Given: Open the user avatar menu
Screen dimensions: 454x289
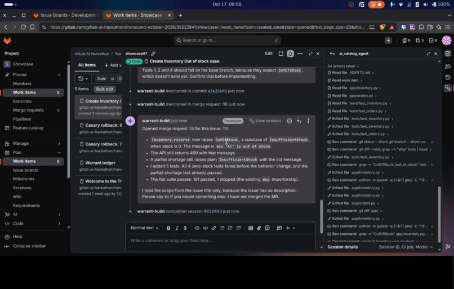Looking at the screenshot, I should 447,41.
